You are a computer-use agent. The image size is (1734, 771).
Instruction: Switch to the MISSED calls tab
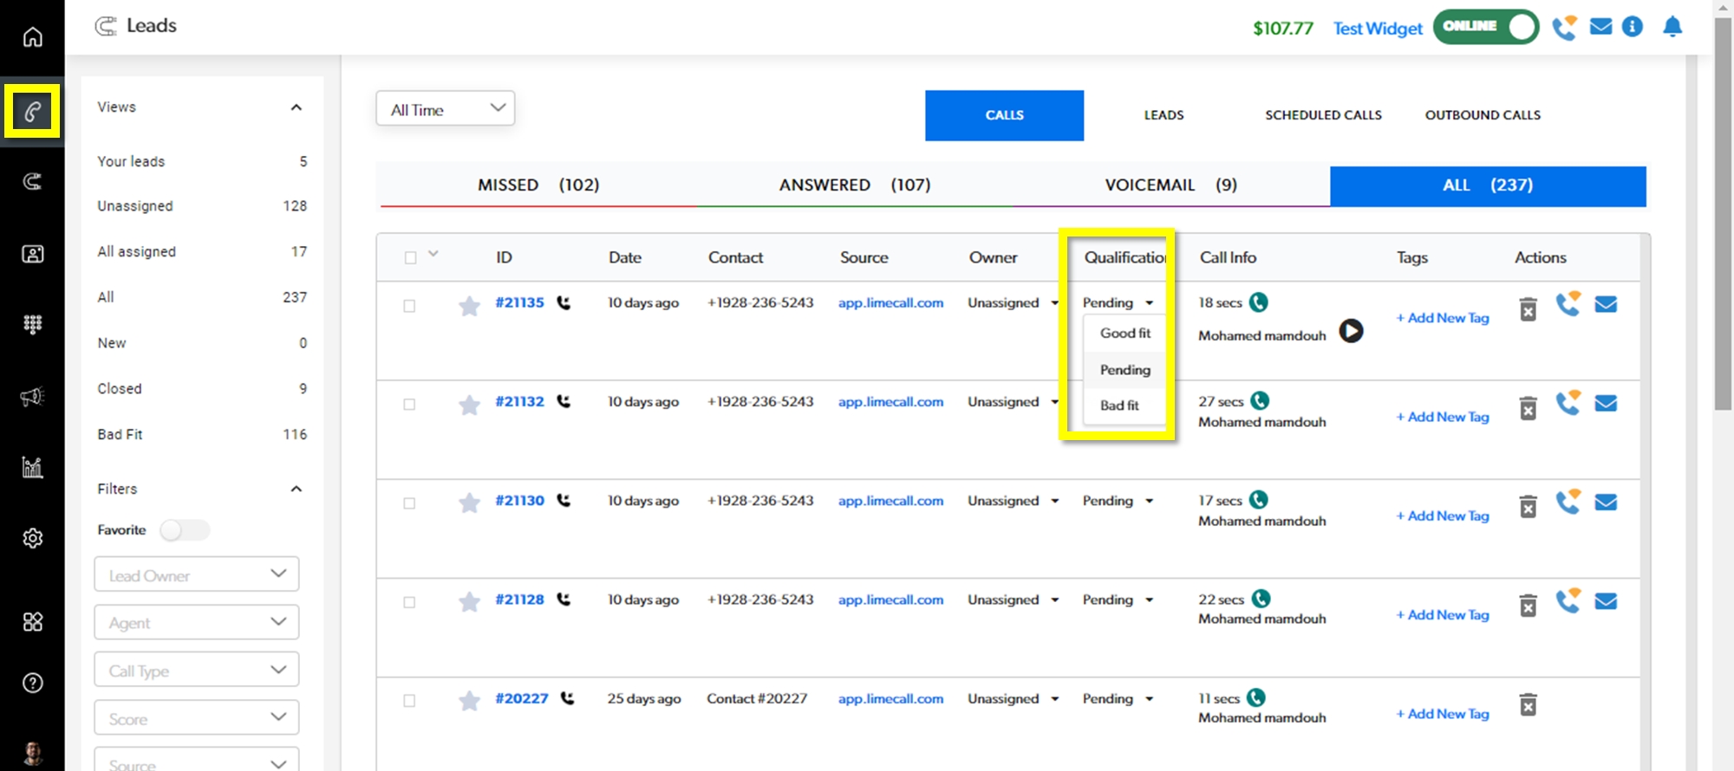pos(538,185)
